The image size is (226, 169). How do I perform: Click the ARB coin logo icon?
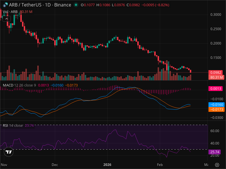tap(5, 5)
